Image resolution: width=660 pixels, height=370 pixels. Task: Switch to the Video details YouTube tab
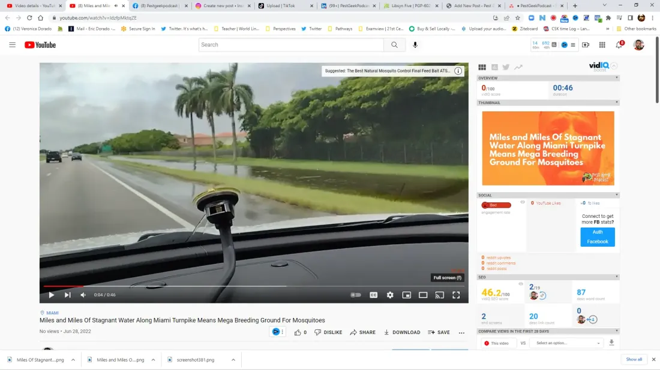pyautogui.click(x=35, y=6)
